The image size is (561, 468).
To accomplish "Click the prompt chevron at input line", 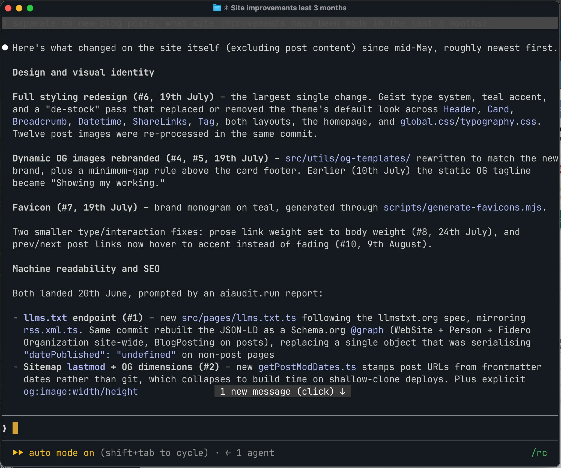I will click(4, 428).
